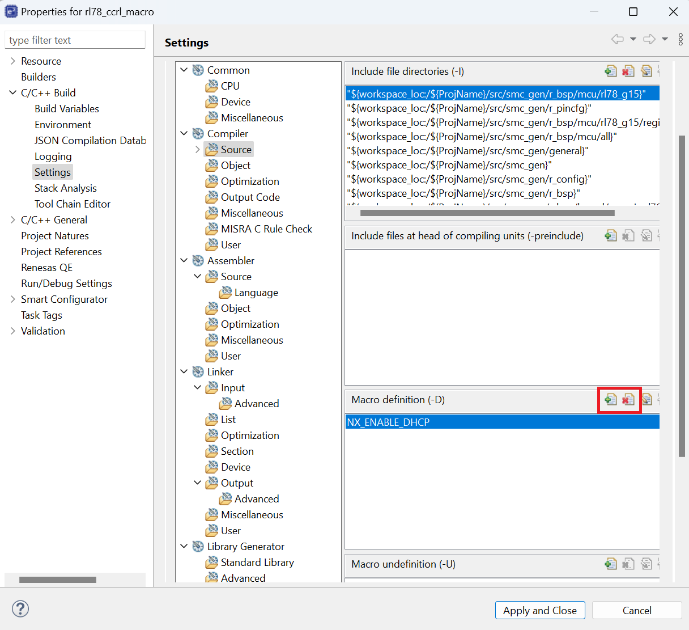Open MISRA C Rule Check settings
This screenshot has width=689, height=630.
click(267, 229)
